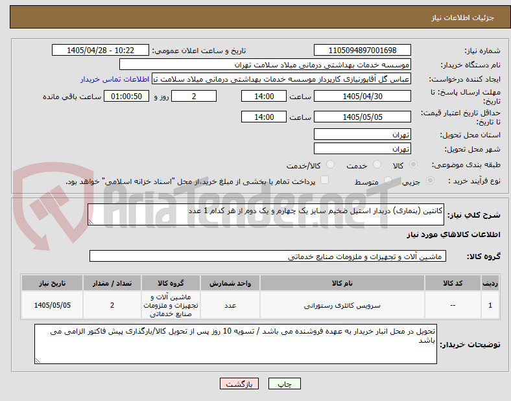This screenshot has width=511, height=401.
Task: Click the جزئیات اطلاعات نیاز page header
Action: (463, 17)
